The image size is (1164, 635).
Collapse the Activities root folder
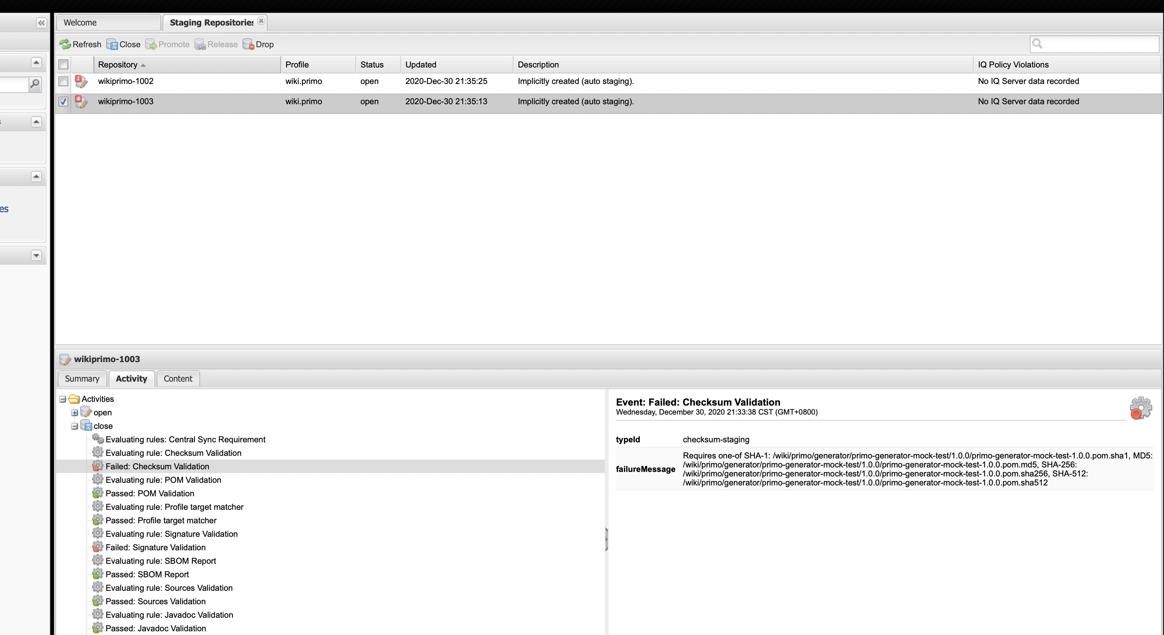click(63, 399)
